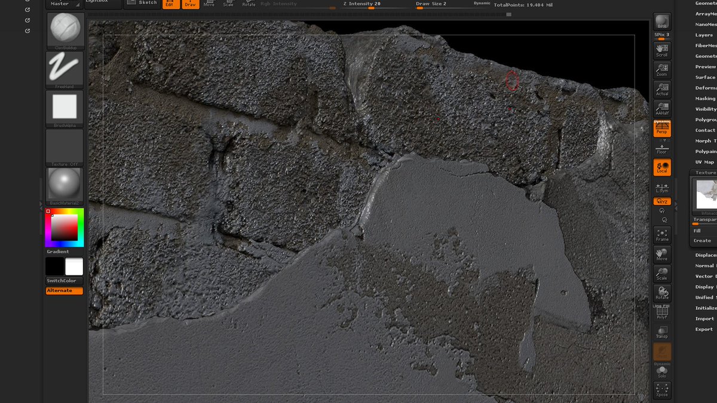Click the right shelf Rotate view icon
Screen dimensions: 717x403
pyautogui.click(x=662, y=293)
